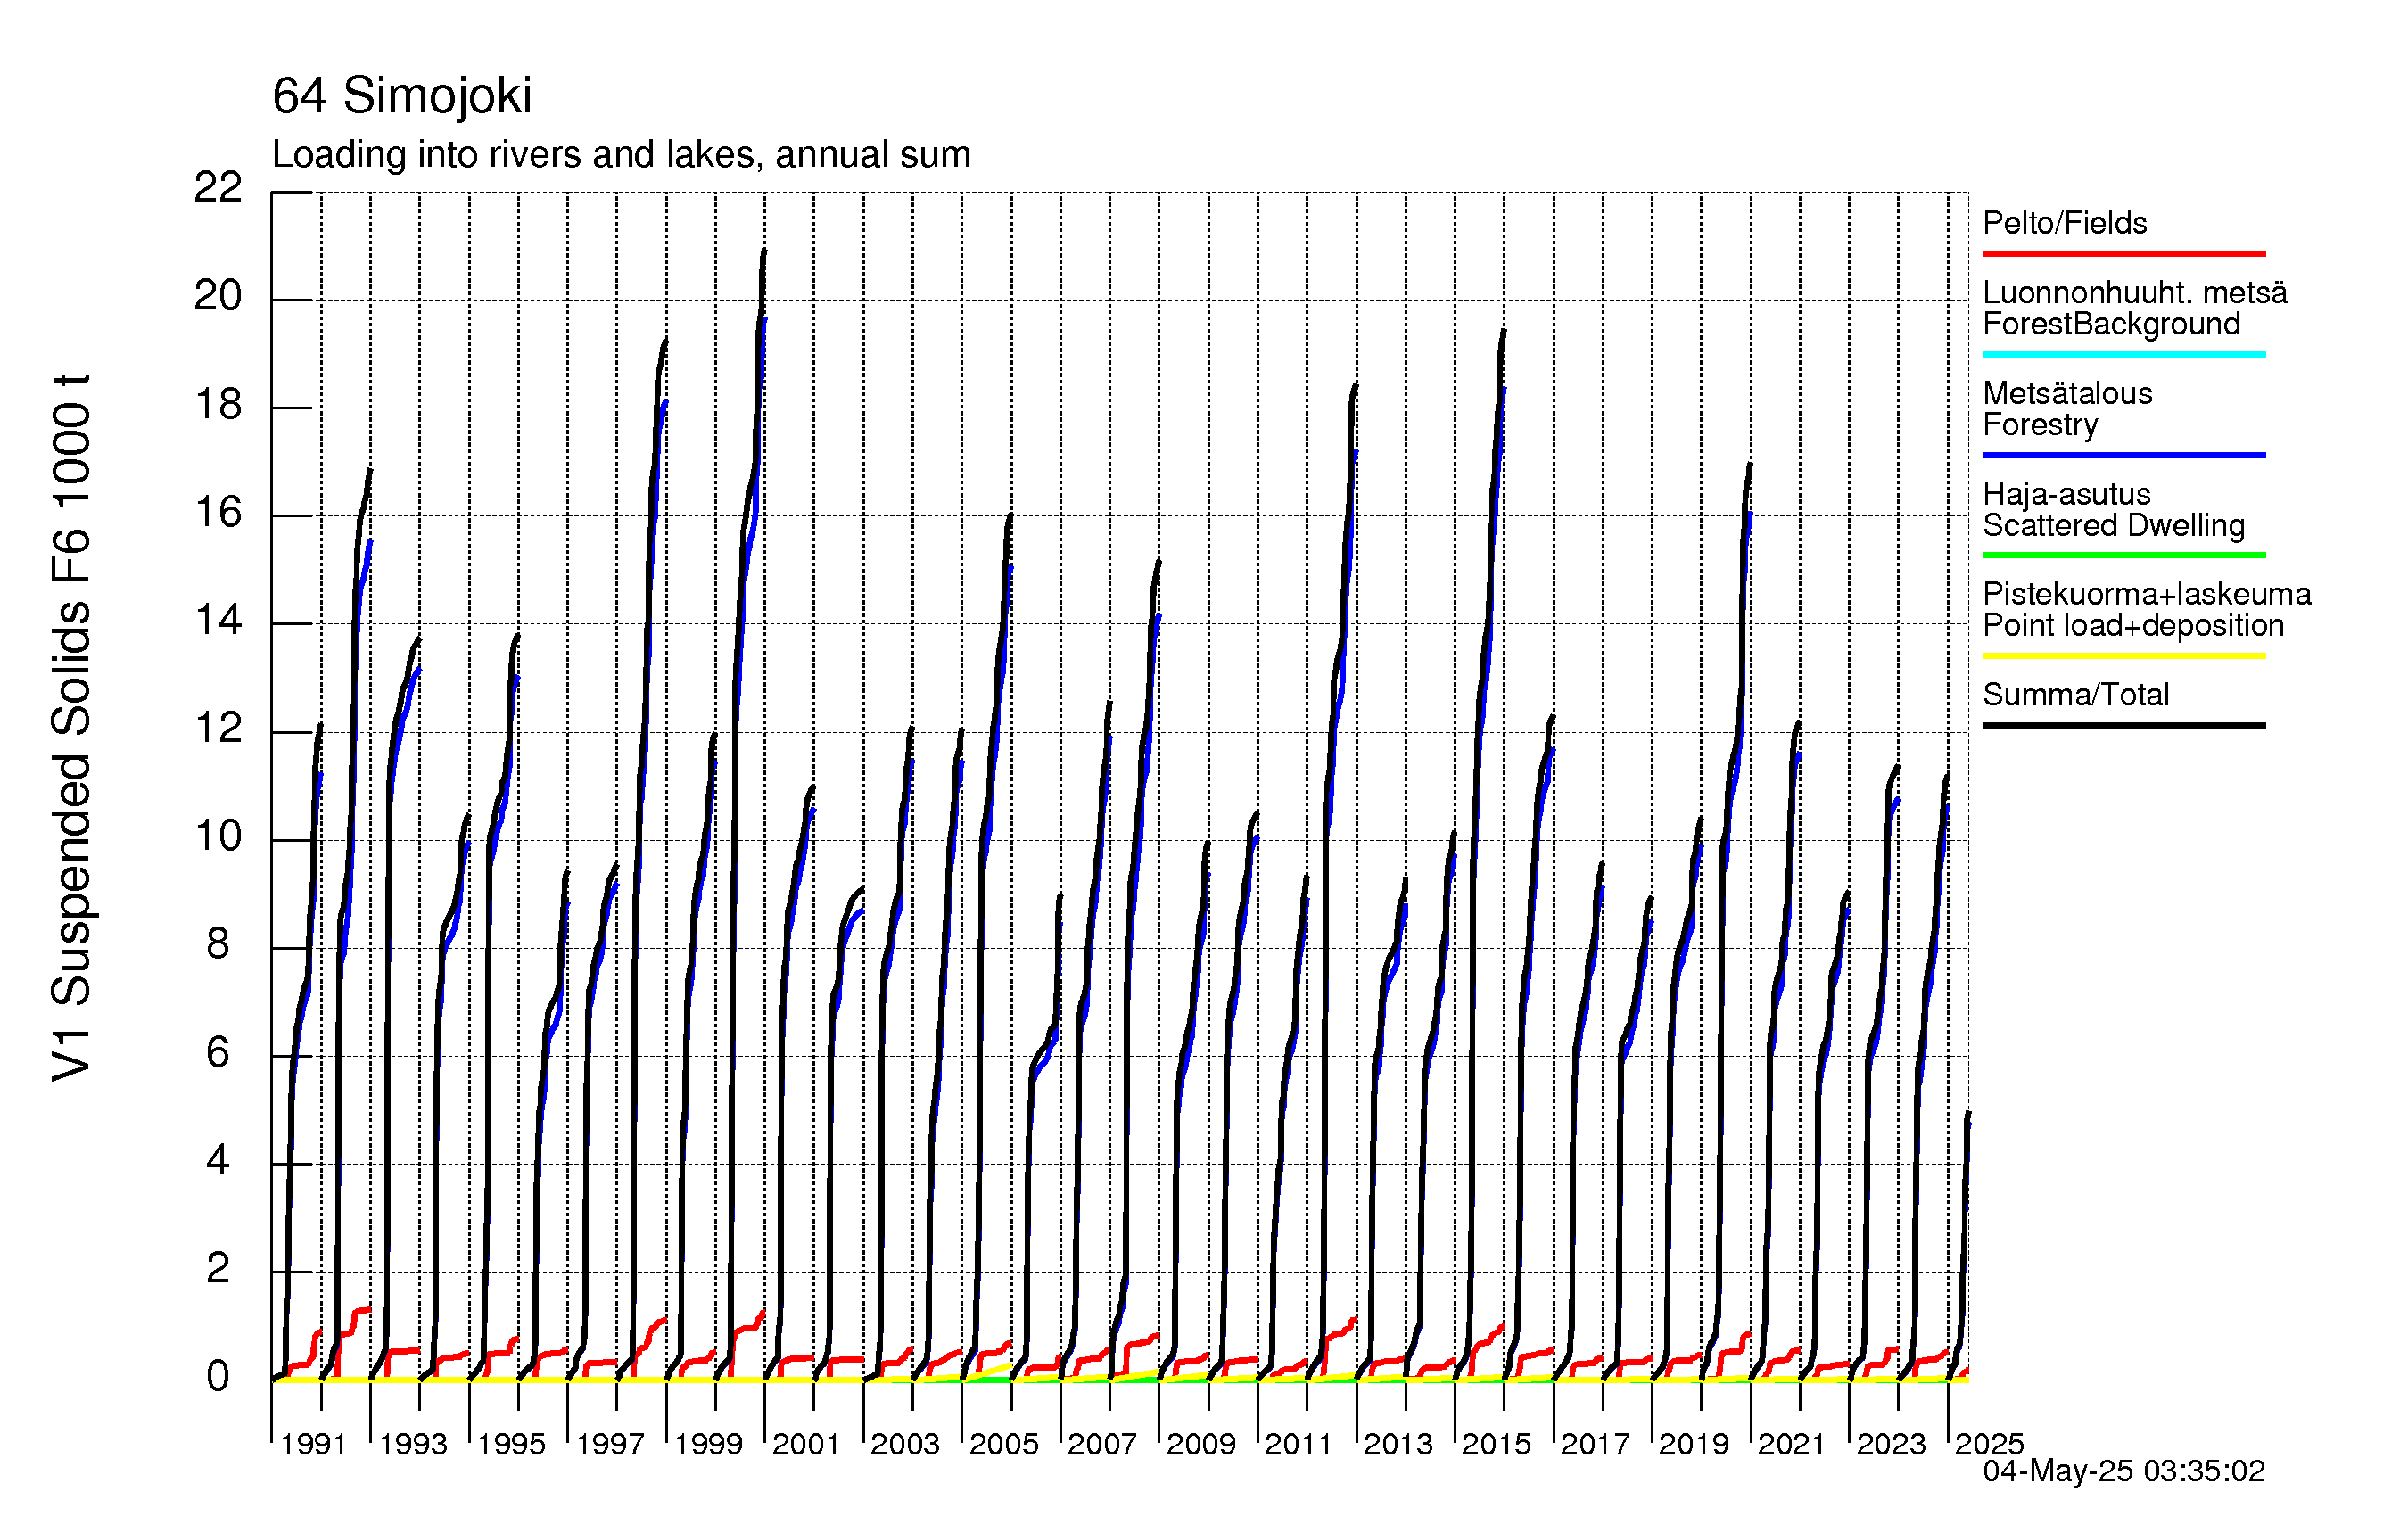Click the y-axis value 16
Screen dimensions: 2408x1516
point(218,512)
